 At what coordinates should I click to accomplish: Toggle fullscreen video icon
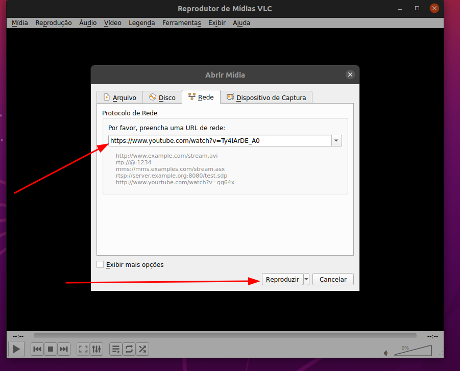[83, 349]
